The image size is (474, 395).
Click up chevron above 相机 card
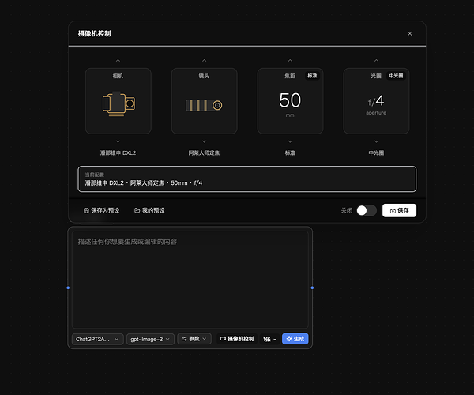click(118, 61)
